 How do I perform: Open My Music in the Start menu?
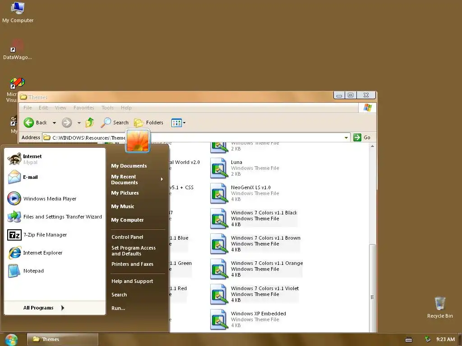[x=123, y=206]
